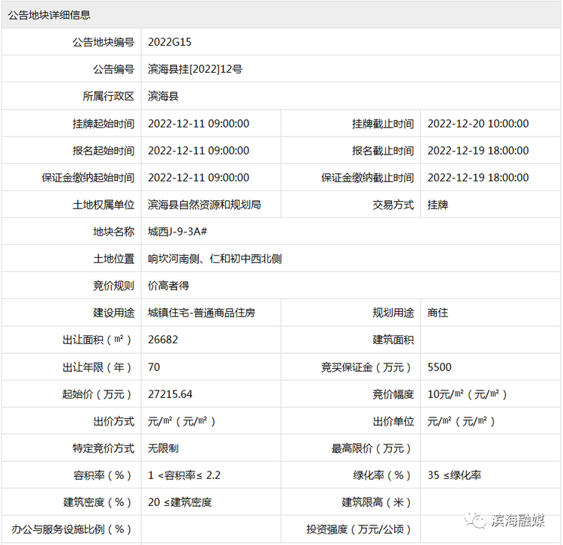Select 滨海县自然资源和规划局

204,205
